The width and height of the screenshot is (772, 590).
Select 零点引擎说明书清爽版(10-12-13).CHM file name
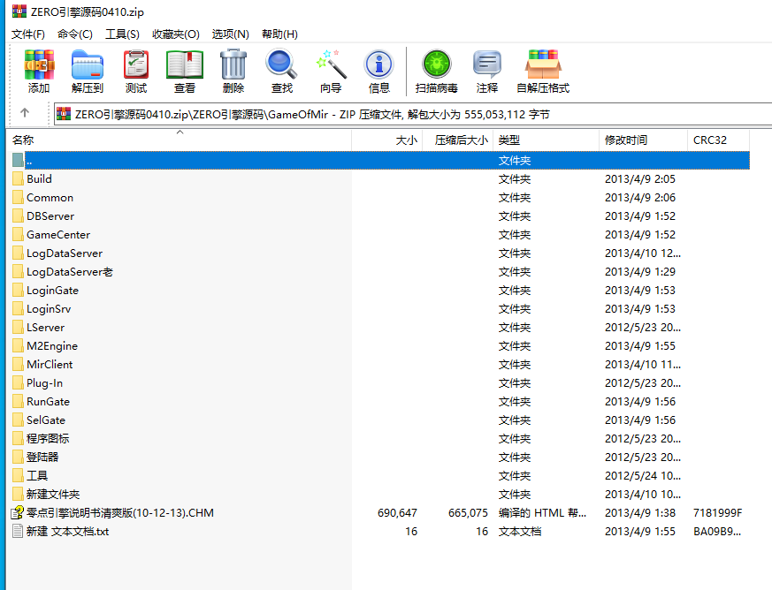click(x=120, y=513)
